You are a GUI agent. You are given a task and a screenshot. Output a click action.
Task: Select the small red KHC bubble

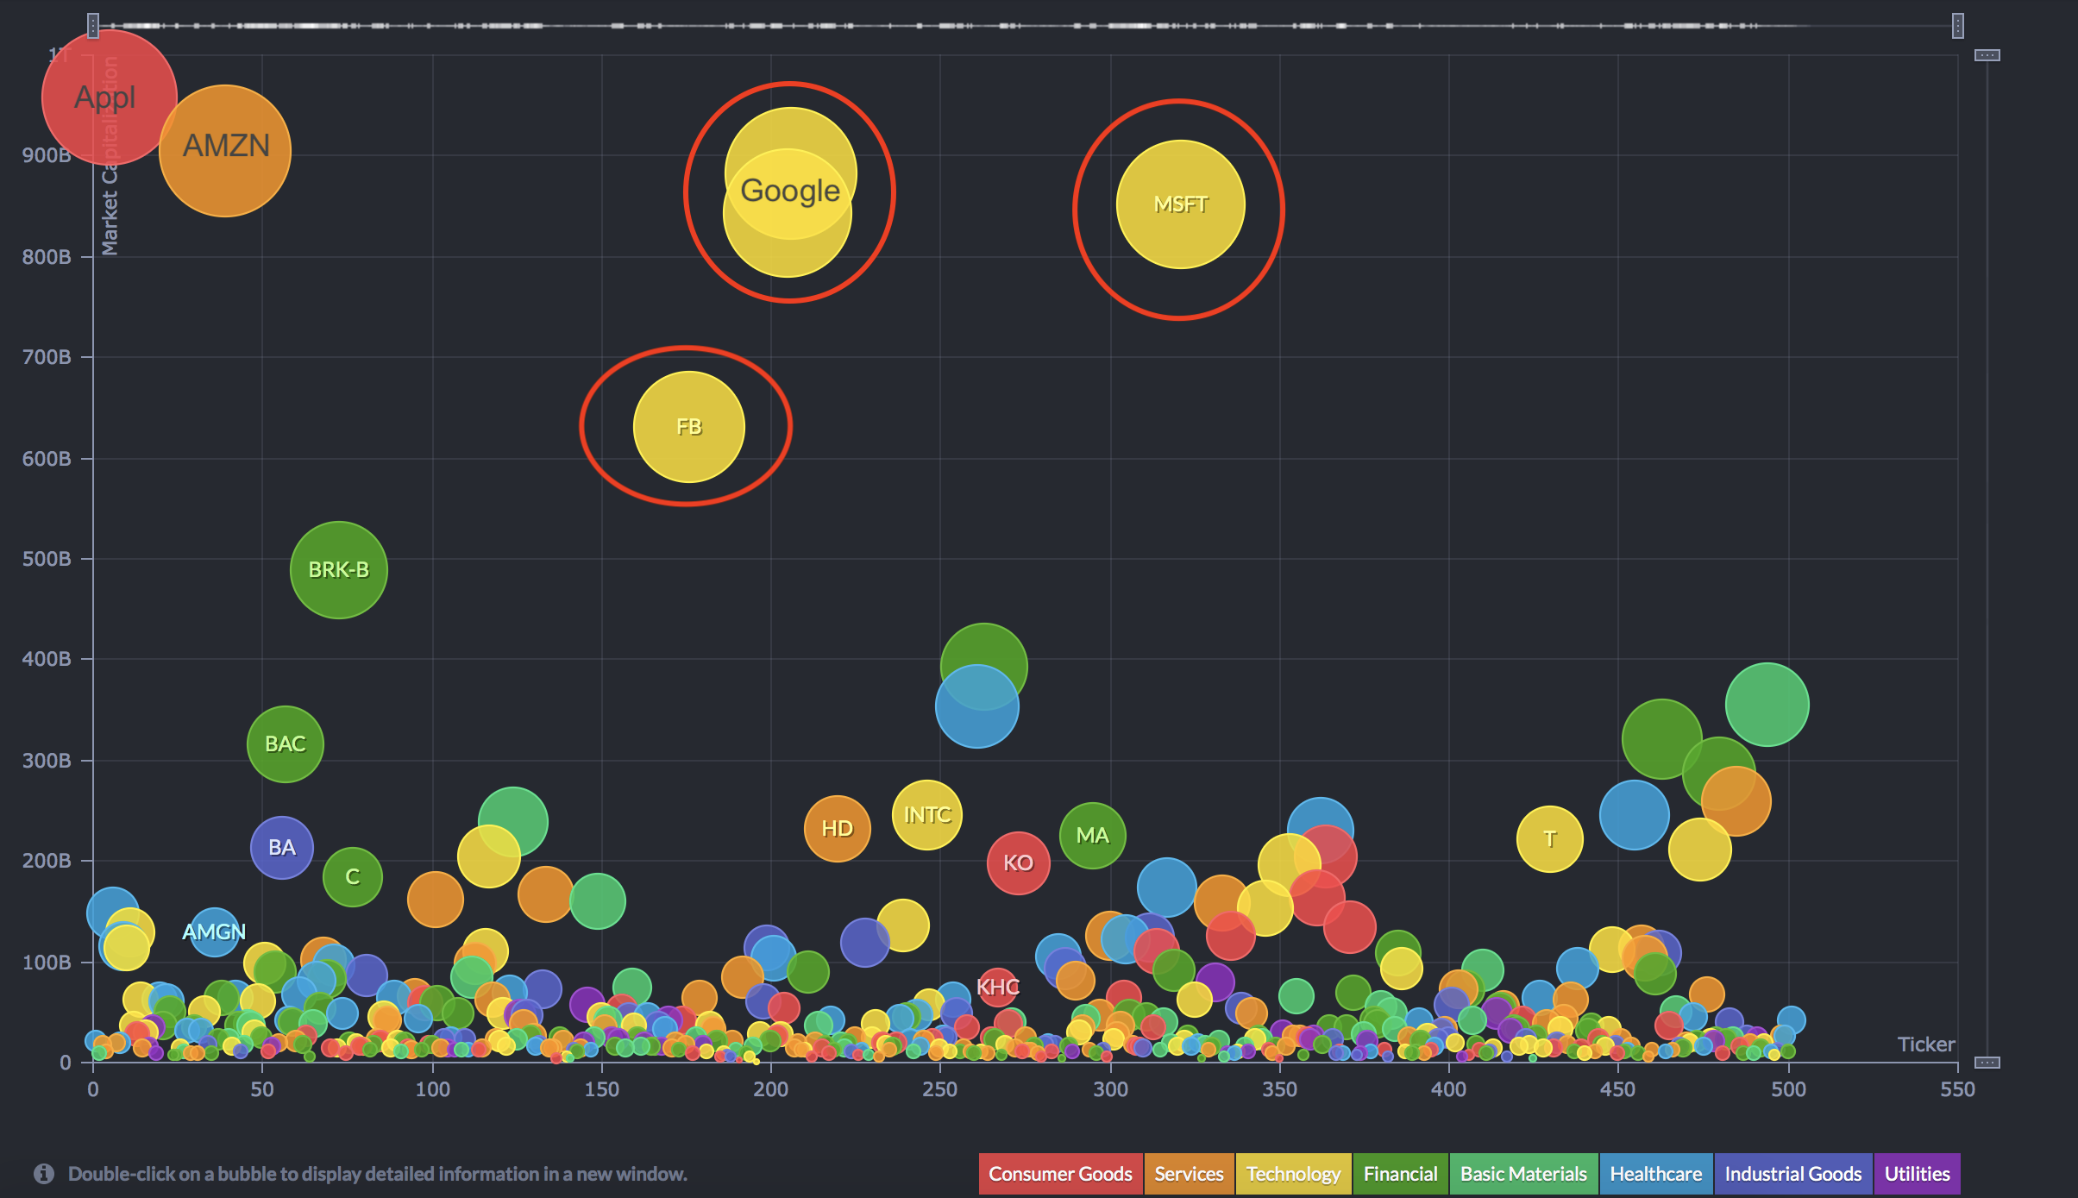click(997, 988)
